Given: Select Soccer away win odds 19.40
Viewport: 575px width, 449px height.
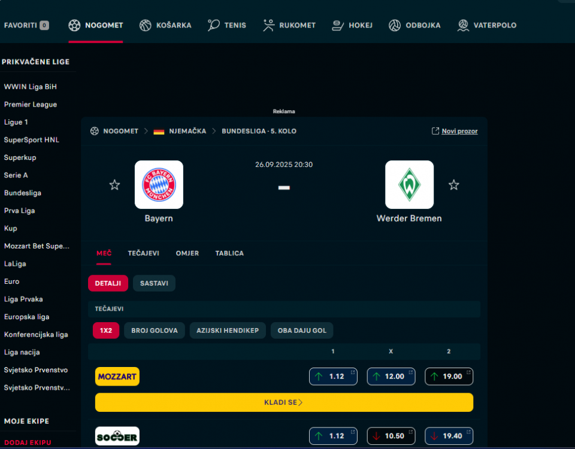Looking at the screenshot, I should point(449,436).
